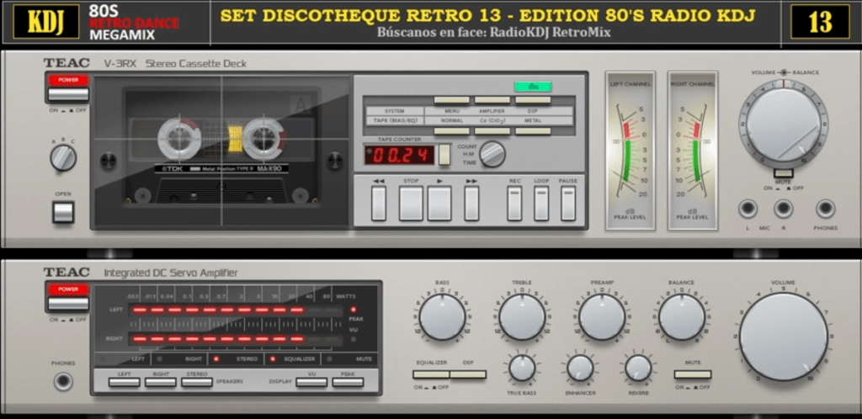Image resolution: width=862 pixels, height=419 pixels.
Task: Push the DSP system button on deck
Action: point(533,100)
